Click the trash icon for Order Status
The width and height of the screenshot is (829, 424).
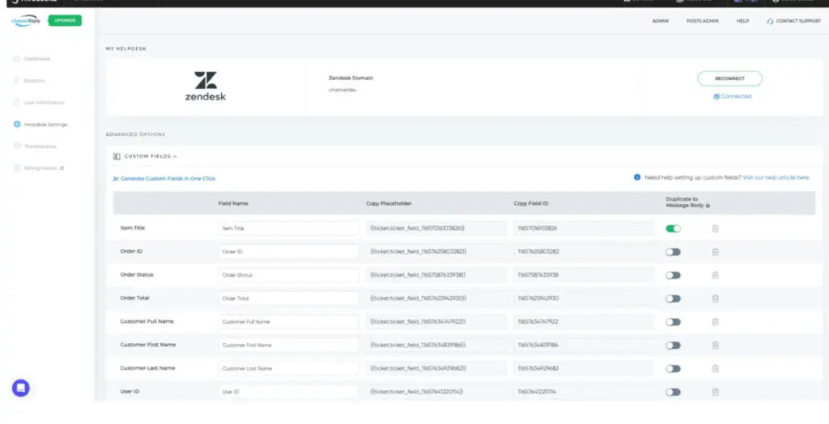tap(715, 275)
